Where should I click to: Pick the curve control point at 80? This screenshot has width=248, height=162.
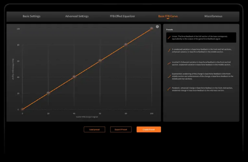(126, 45)
